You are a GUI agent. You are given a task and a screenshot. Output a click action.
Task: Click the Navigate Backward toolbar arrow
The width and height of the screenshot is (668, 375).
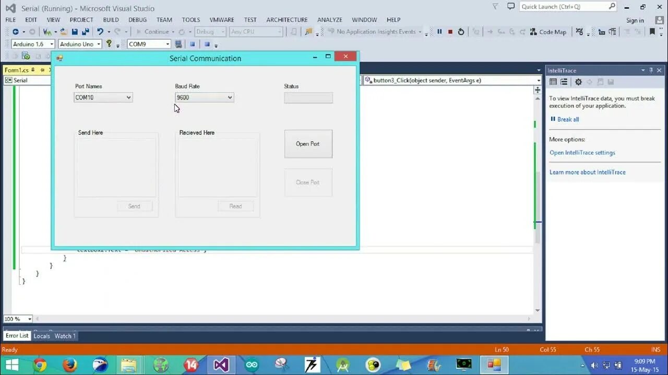15,32
